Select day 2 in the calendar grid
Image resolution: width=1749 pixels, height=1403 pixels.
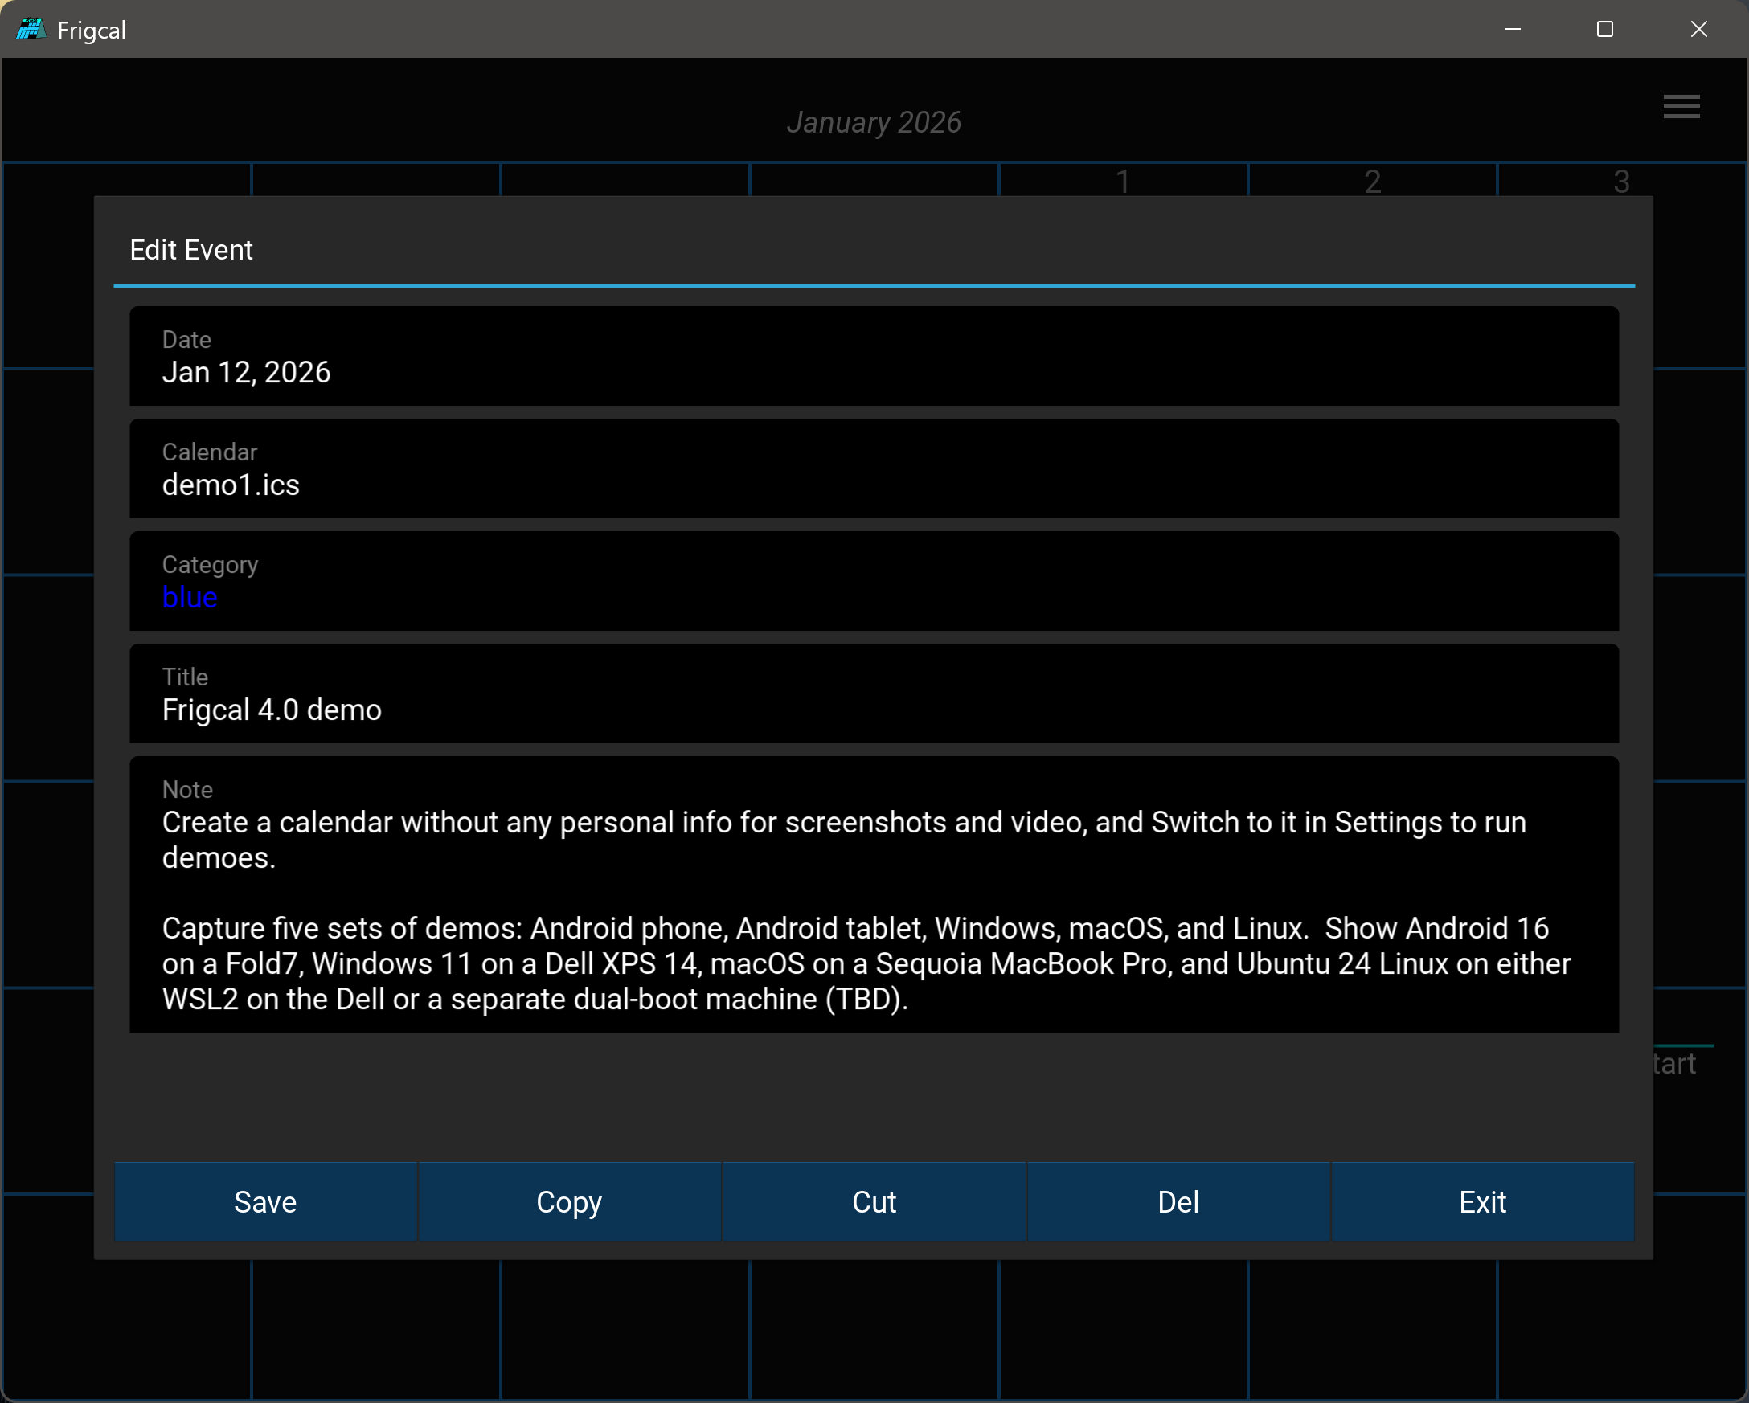point(1372,181)
